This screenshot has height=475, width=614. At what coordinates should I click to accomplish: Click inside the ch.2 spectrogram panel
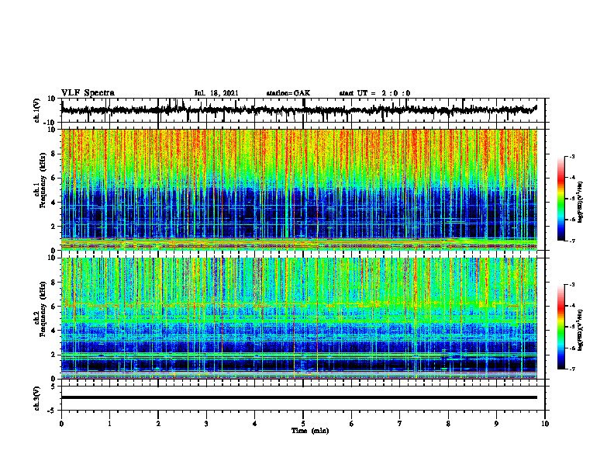pyautogui.click(x=299, y=318)
